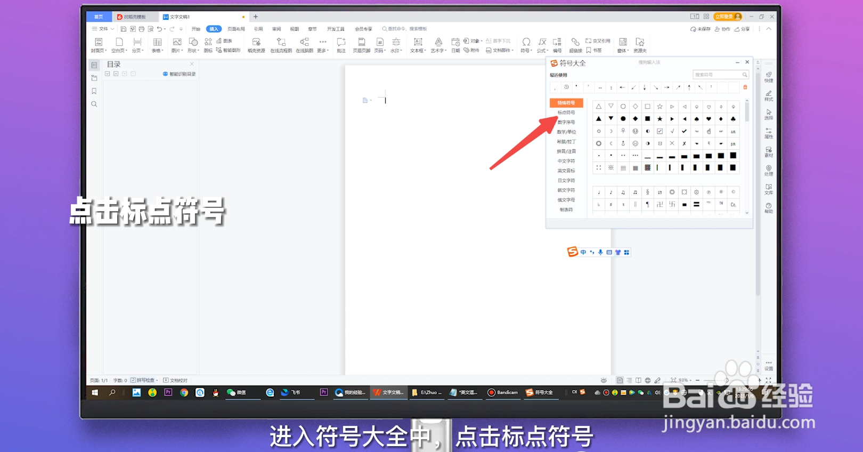
Task: Open header and footer (页眉页脚)
Action: click(x=361, y=45)
